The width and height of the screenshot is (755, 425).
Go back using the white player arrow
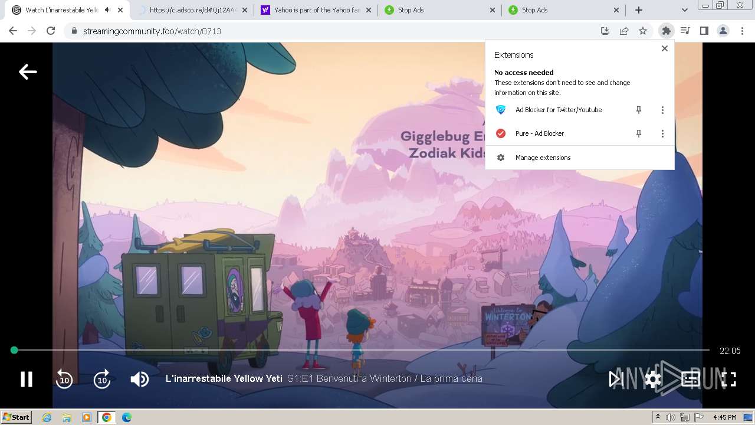coord(28,72)
